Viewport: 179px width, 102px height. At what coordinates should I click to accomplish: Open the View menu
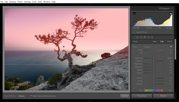click(40, 2)
